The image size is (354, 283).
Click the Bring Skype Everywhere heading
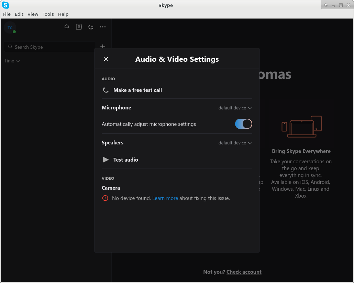(x=301, y=151)
